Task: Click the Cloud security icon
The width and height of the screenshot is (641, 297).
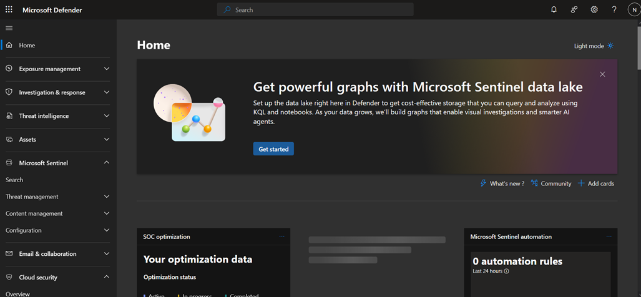Action: tap(9, 278)
